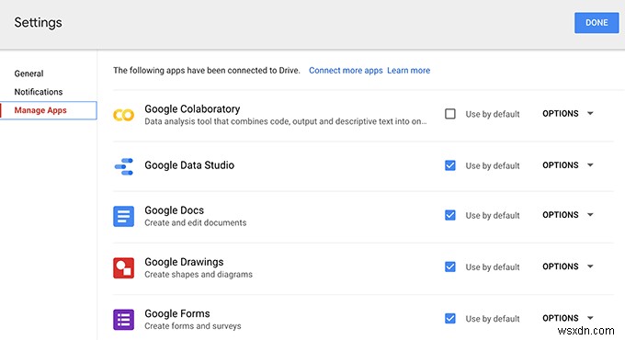
Task: Click the 'Create forms and surveys' description
Action: (192, 326)
